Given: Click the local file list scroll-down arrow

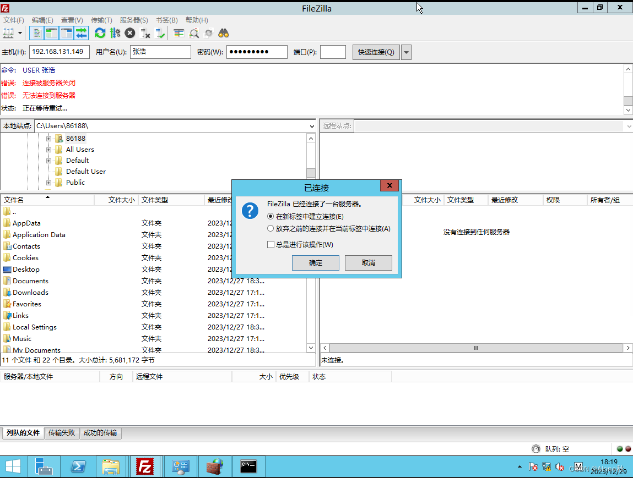Looking at the screenshot, I should (311, 348).
